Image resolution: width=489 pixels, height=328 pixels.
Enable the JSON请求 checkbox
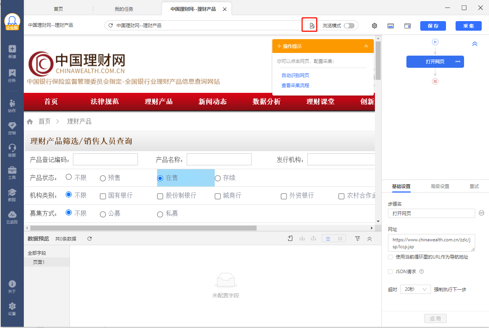click(390, 272)
